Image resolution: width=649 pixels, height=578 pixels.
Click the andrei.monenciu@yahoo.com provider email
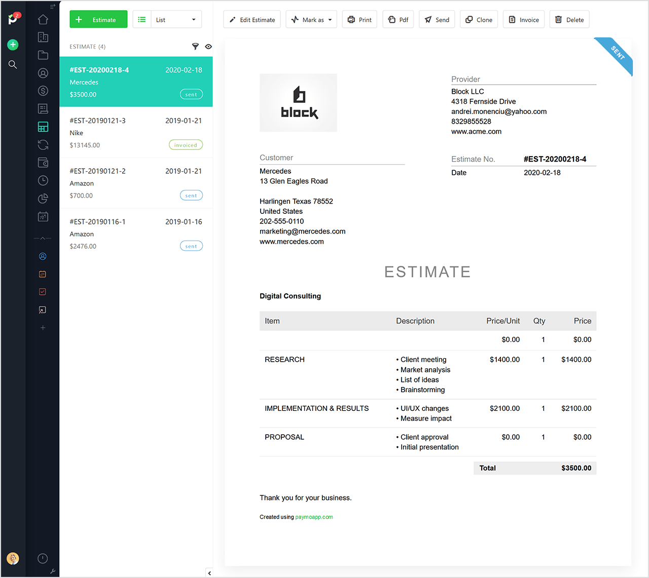point(499,111)
